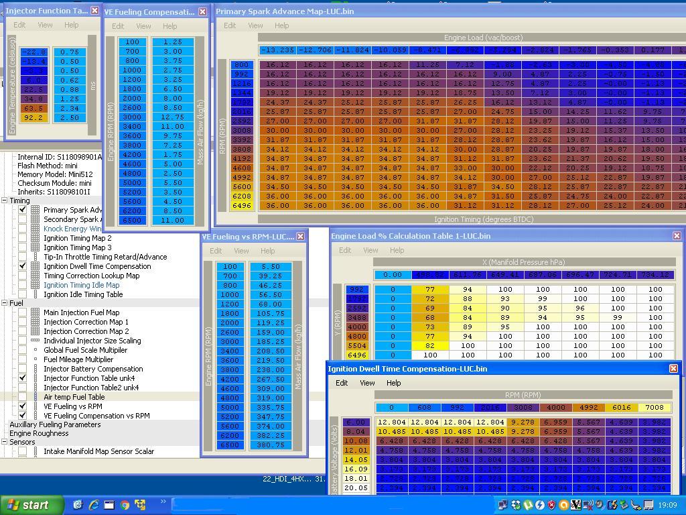Launch Internet Explorer from the quick launch bar

[x=93, y=505]
